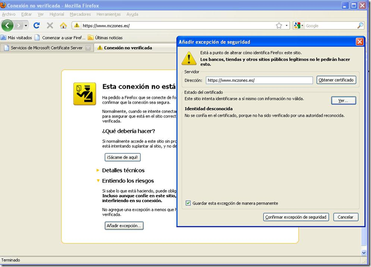The image size is (371, 267).
Task: Open the Últimas noticias feed bookmark
Action: (105, 37)
